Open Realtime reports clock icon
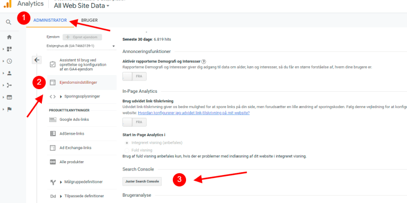Image resolution: width=407 pixels, height=203 pixels. (10, 61)
